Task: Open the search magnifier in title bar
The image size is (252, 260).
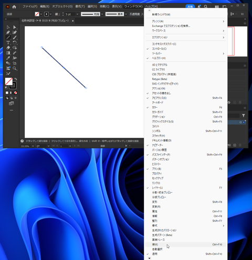Action: coord(206,7)
